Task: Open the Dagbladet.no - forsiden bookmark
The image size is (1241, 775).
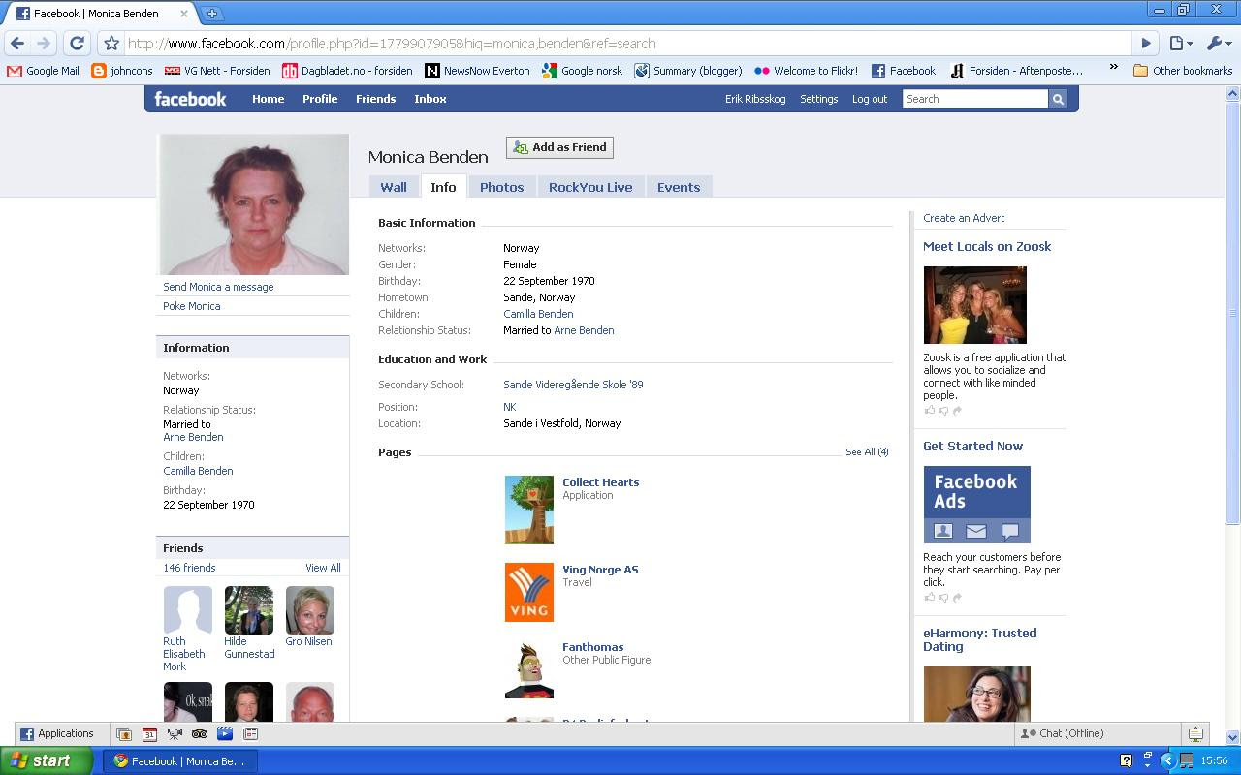Action: tap(347, 71)
